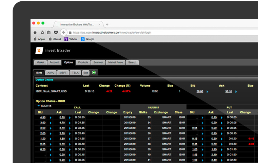
Task: Click the browser Home icon
Action: point(35,32)
